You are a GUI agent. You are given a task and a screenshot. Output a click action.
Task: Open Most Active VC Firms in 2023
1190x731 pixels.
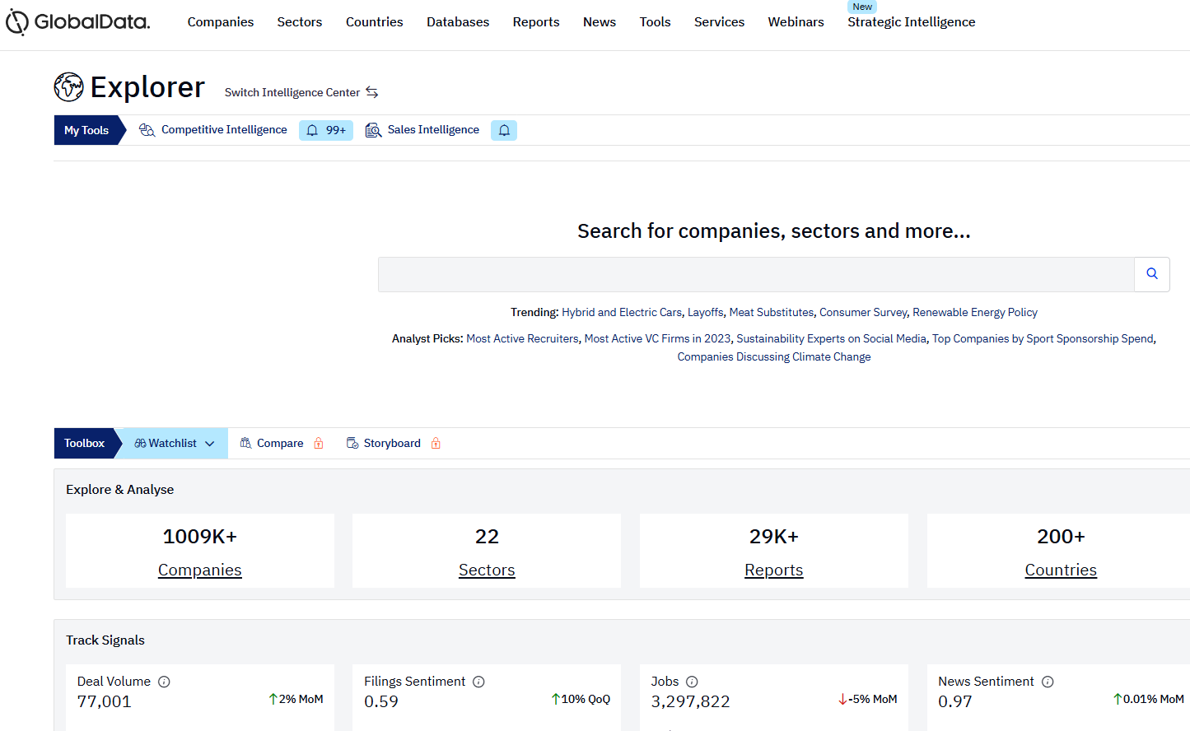(x=657, y=338)
